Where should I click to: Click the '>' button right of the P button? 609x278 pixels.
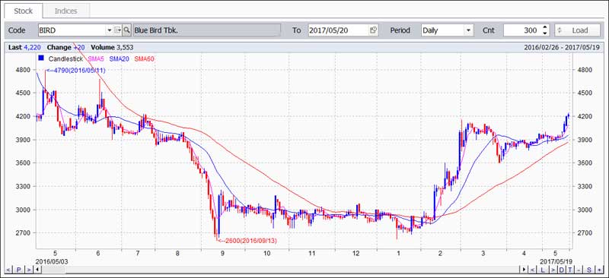[x=29, y=270]
